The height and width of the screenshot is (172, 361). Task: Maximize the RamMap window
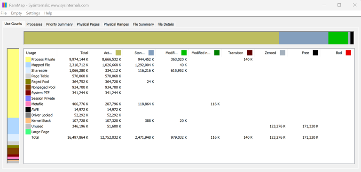(339, 5)
